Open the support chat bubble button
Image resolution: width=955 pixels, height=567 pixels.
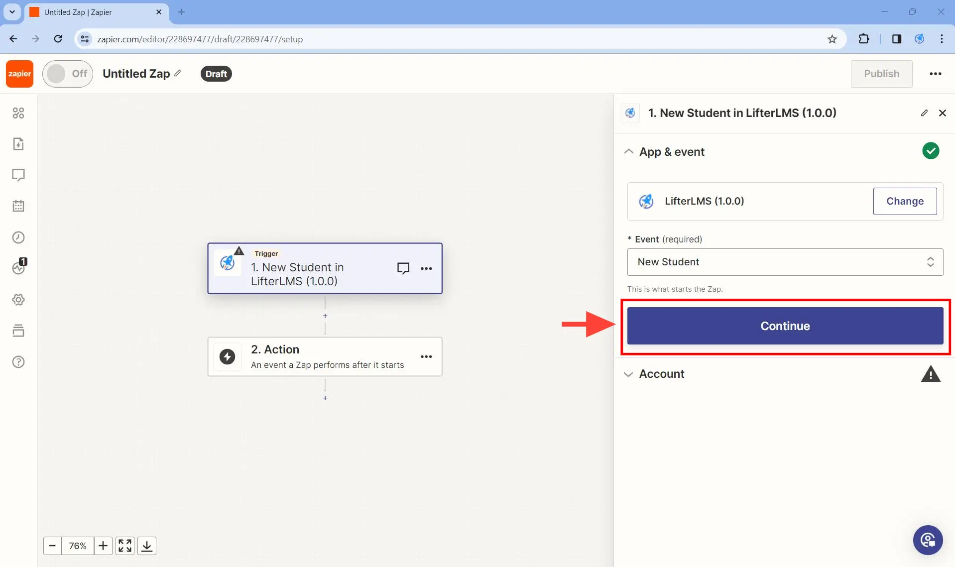(928, 540)
